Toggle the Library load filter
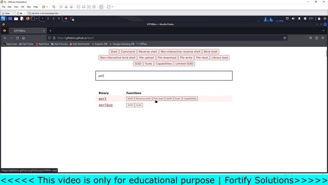Viewport: 328px width, 185px height. coord(219,58)
